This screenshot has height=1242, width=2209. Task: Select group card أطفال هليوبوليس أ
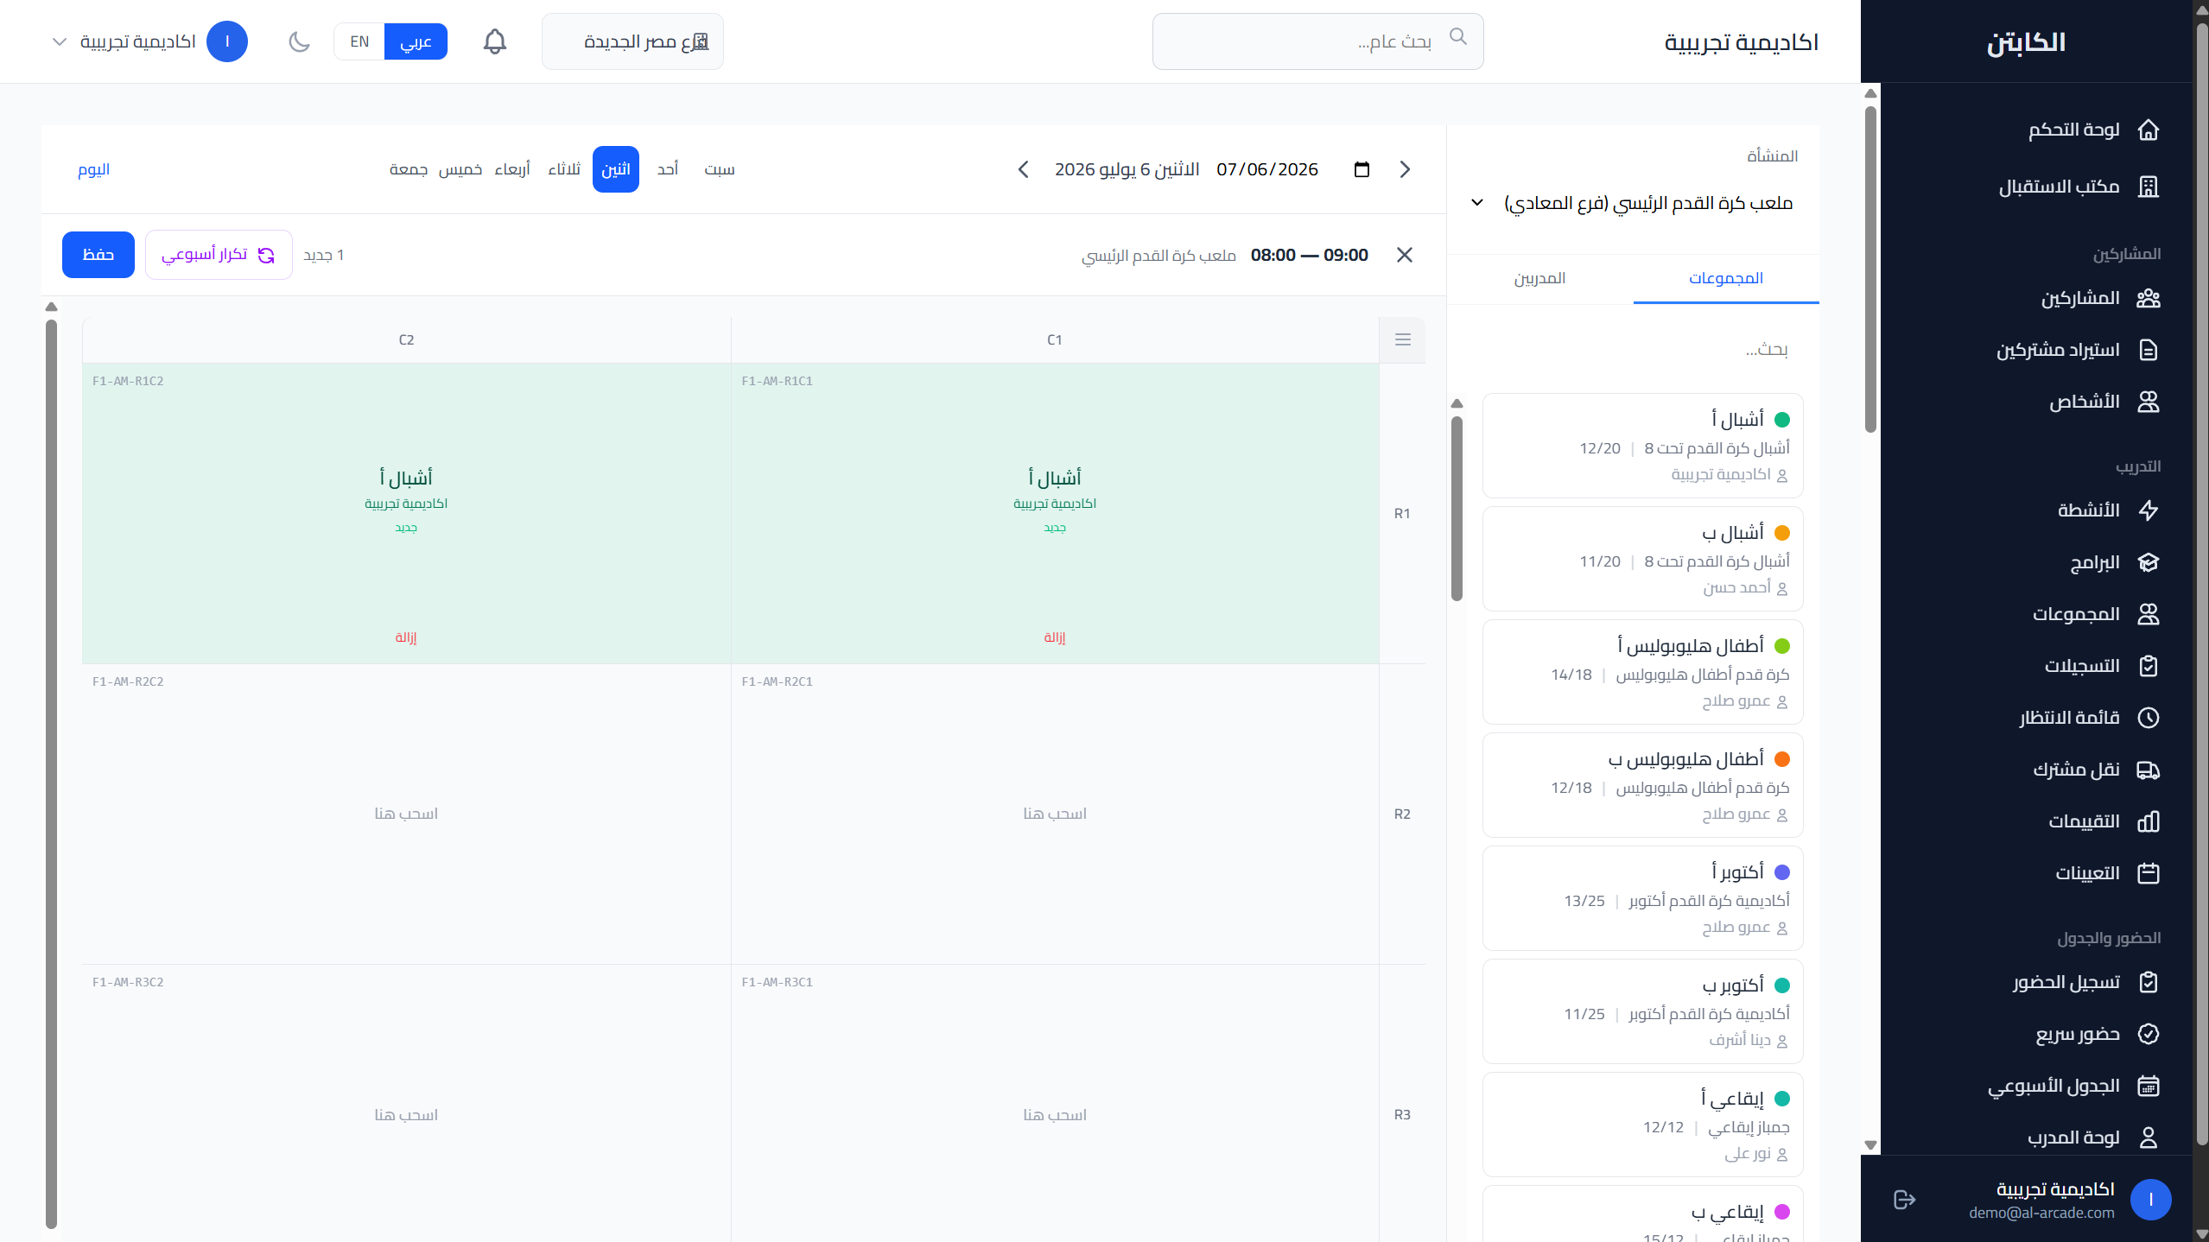(x=1642, y=672)
